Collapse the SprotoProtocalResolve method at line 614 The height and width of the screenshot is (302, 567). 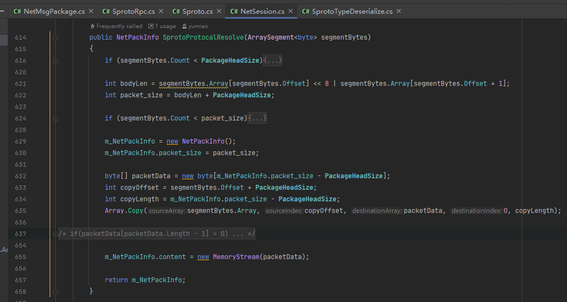(55, 37)
